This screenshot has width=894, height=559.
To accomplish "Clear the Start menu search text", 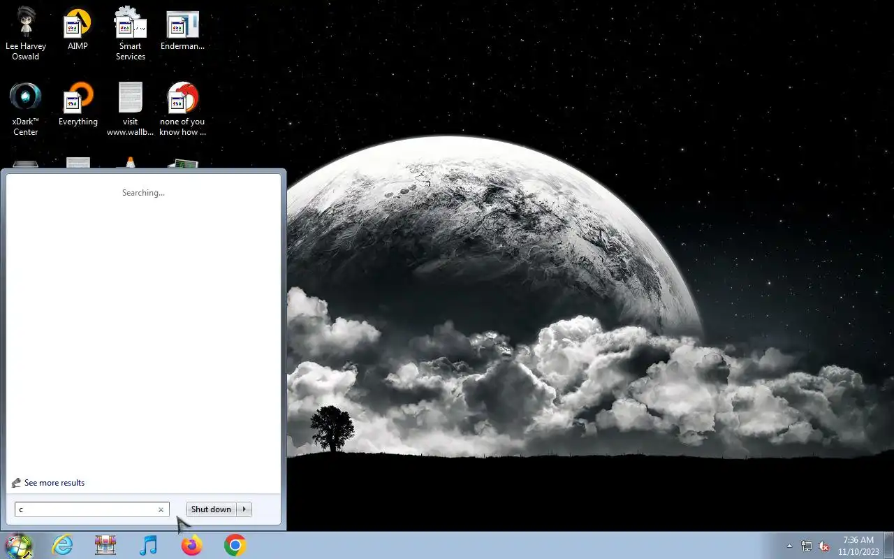I will 161,509.
